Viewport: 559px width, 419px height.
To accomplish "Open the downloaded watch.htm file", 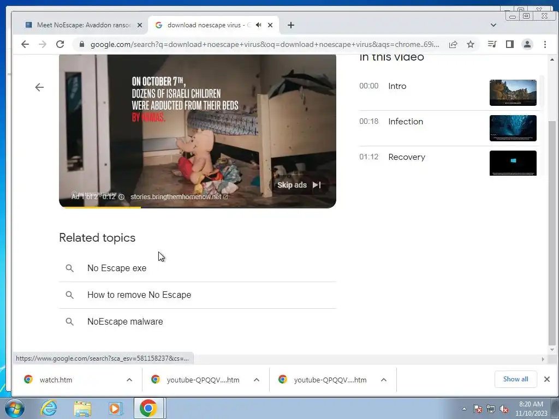I will (x=56, y=380).
